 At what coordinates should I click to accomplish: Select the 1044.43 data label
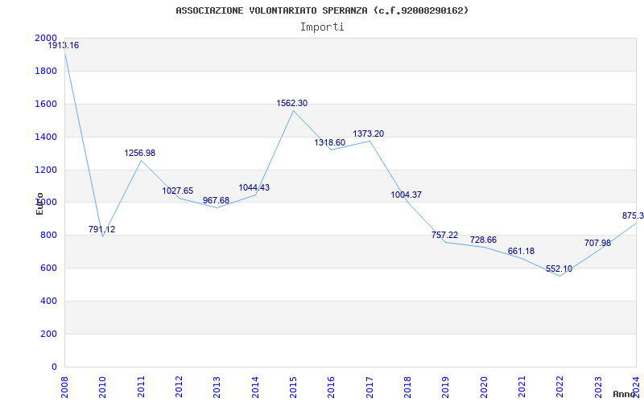254,188
